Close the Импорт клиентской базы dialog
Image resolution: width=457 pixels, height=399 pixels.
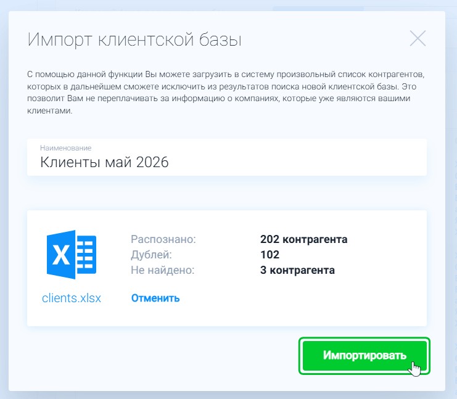(x=418, y=38)
